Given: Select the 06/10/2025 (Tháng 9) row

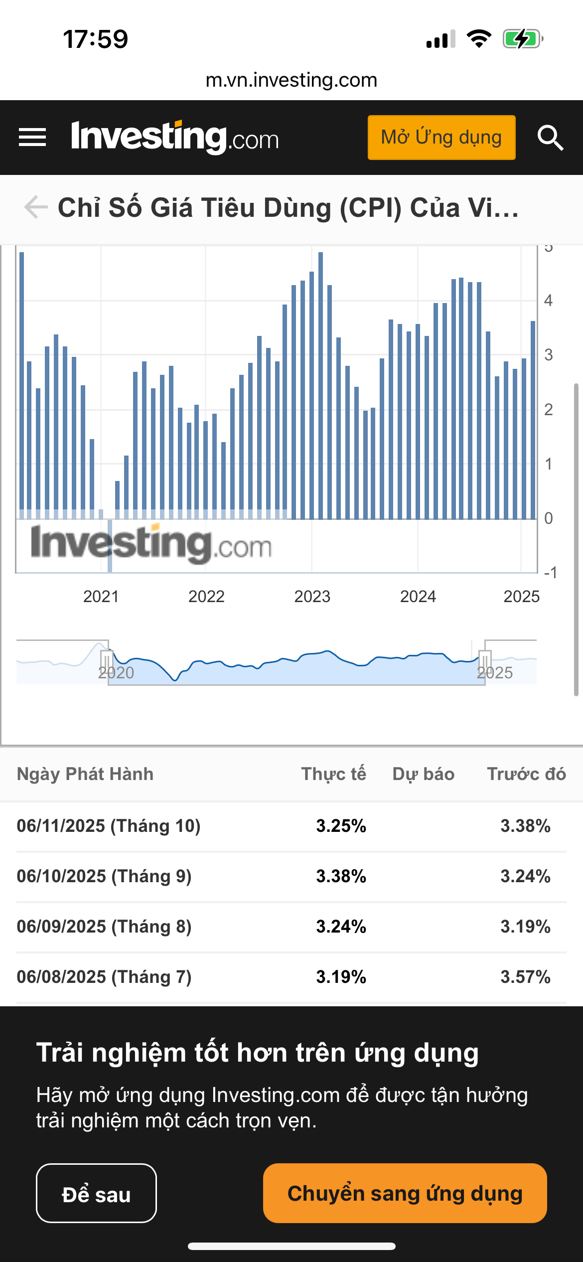Looking at the screenshot, I should tap(291, 876).
